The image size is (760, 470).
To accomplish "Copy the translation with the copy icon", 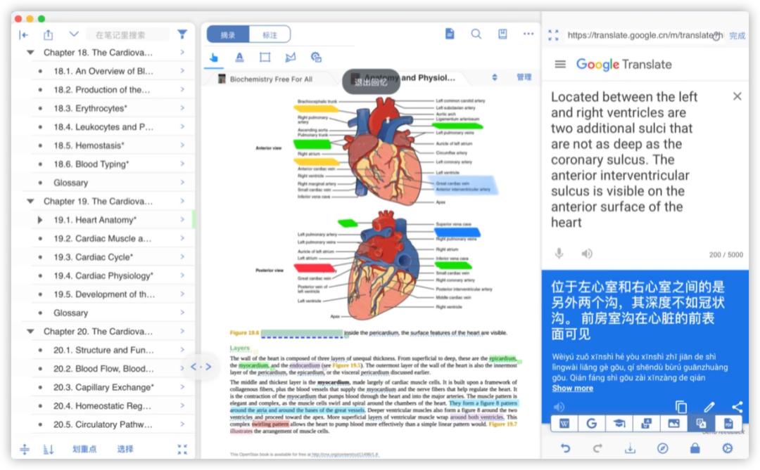I will click(x=681, y=407).
